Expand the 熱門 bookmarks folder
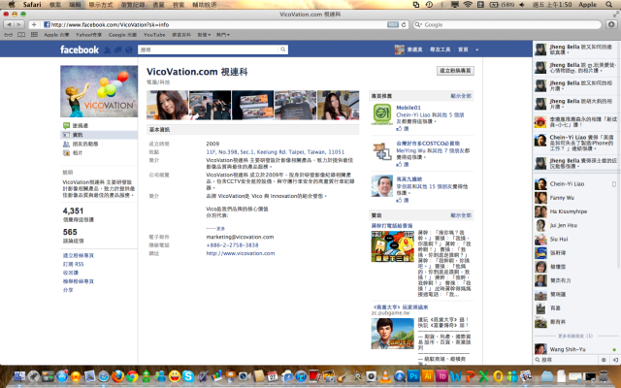Image resolution: width=621 pixels, height=388 pixels. click(223, 35)
